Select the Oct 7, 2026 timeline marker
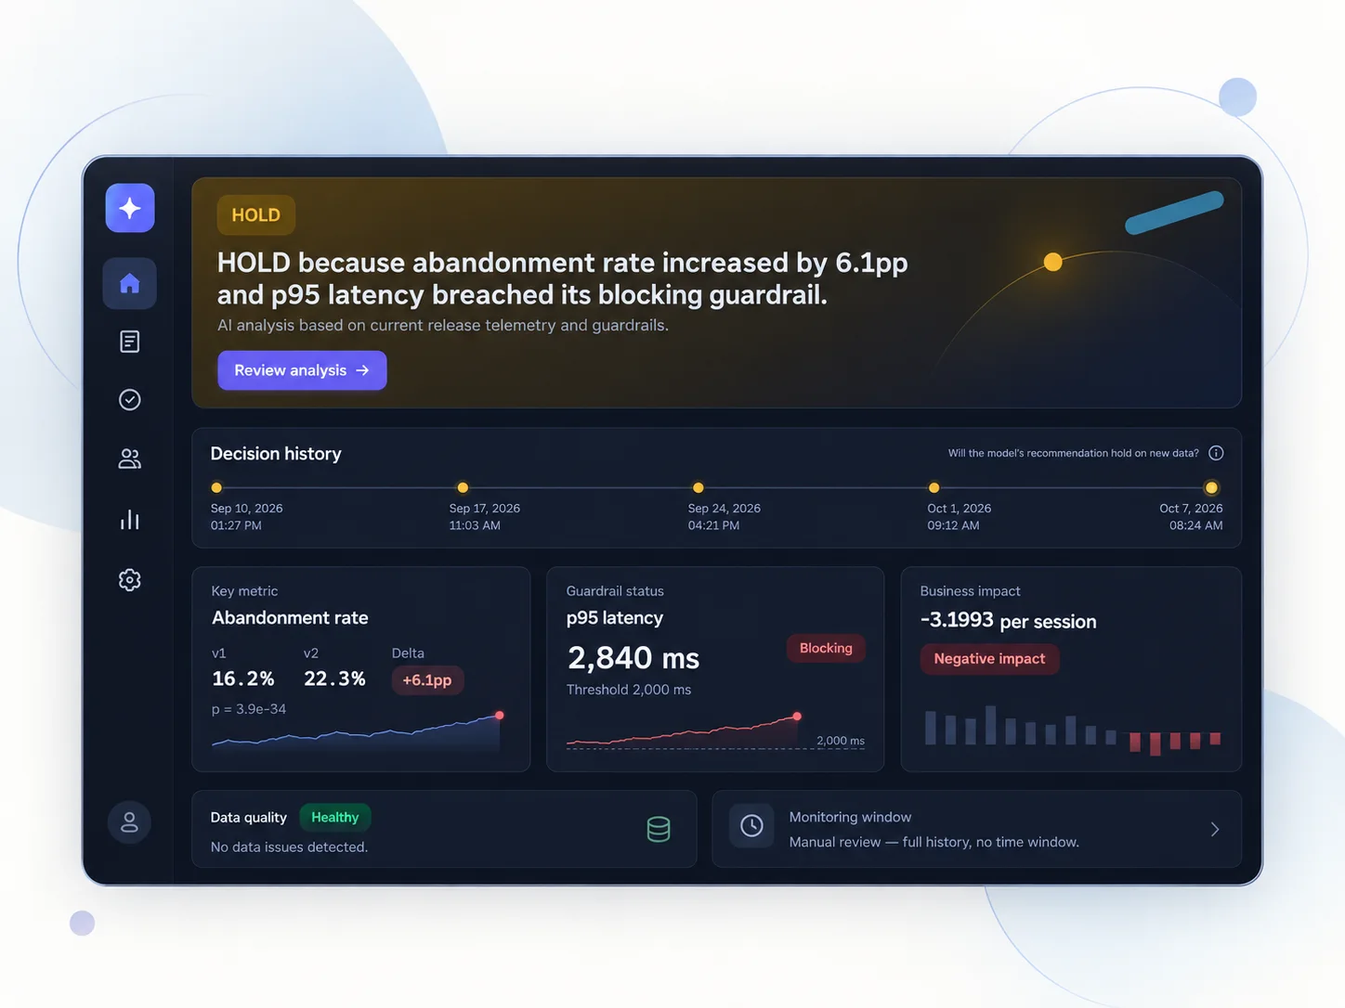The height and width of the screenshot is (1008, 1345). 1211,487
